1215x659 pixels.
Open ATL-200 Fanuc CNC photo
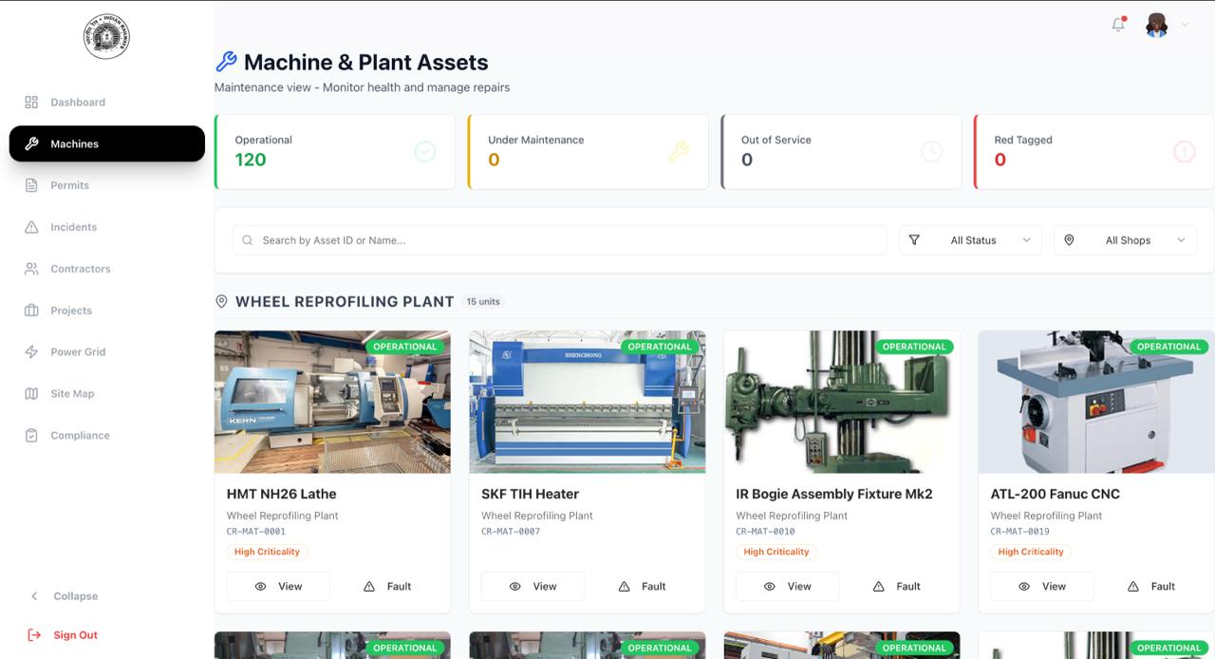(x=1096, y=402)
